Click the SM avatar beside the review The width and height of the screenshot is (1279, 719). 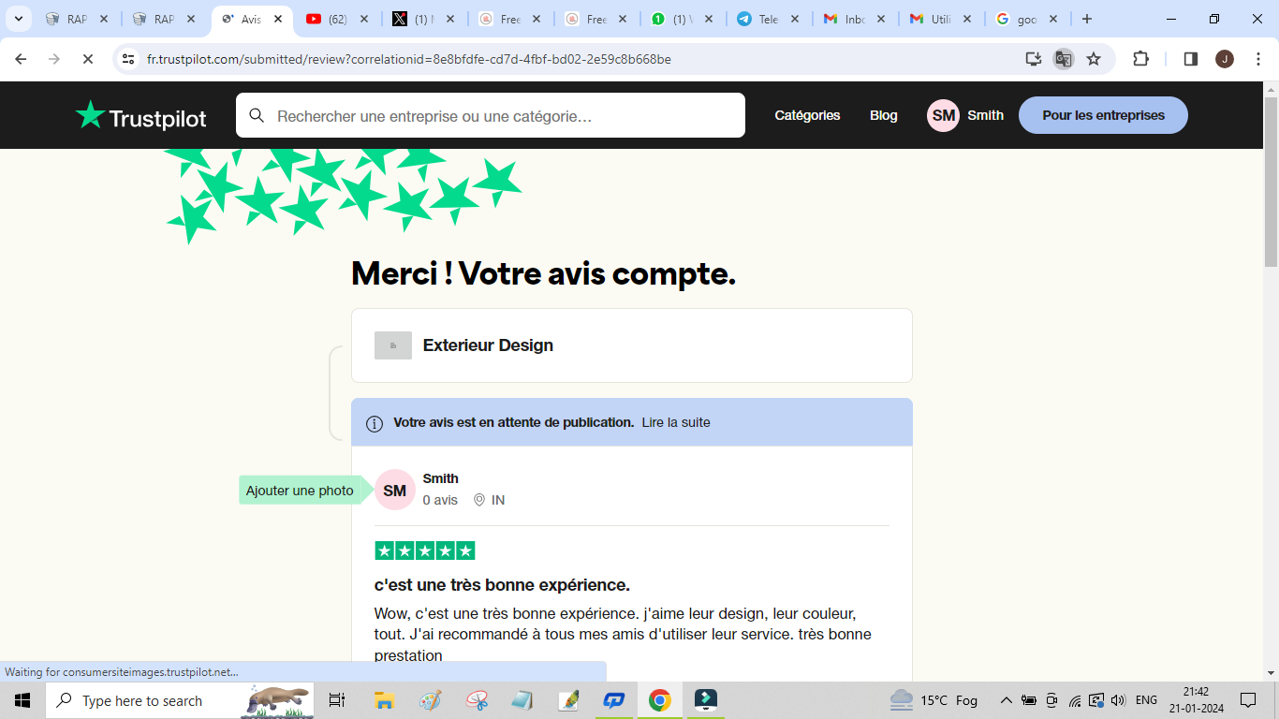pyautogui.click(x=395, y=490)
